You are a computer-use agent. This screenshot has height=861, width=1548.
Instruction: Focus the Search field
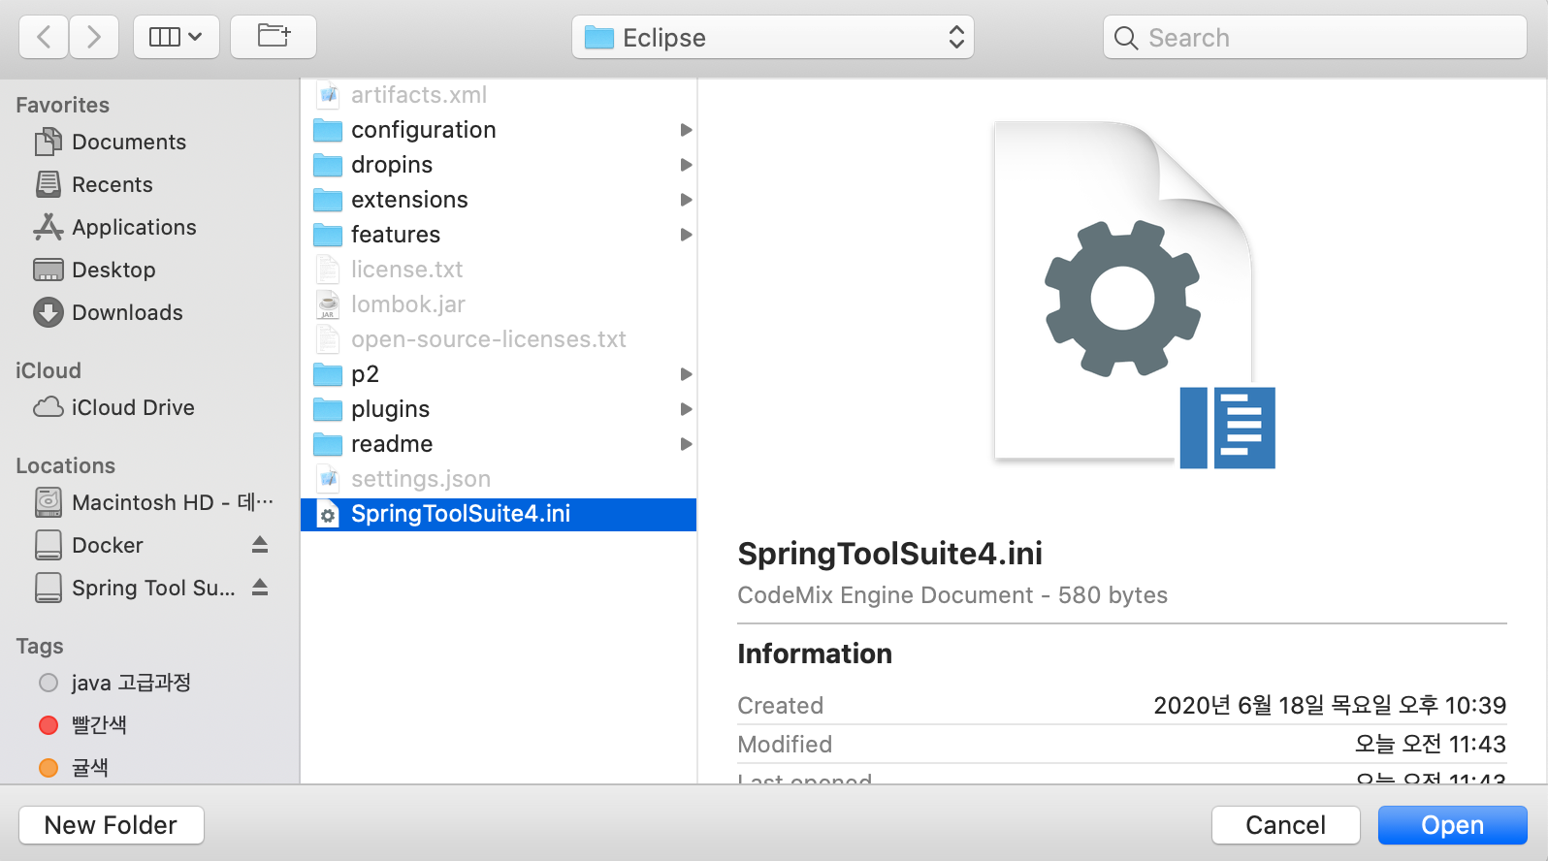pyautogui.click(x=1315, y=37)
